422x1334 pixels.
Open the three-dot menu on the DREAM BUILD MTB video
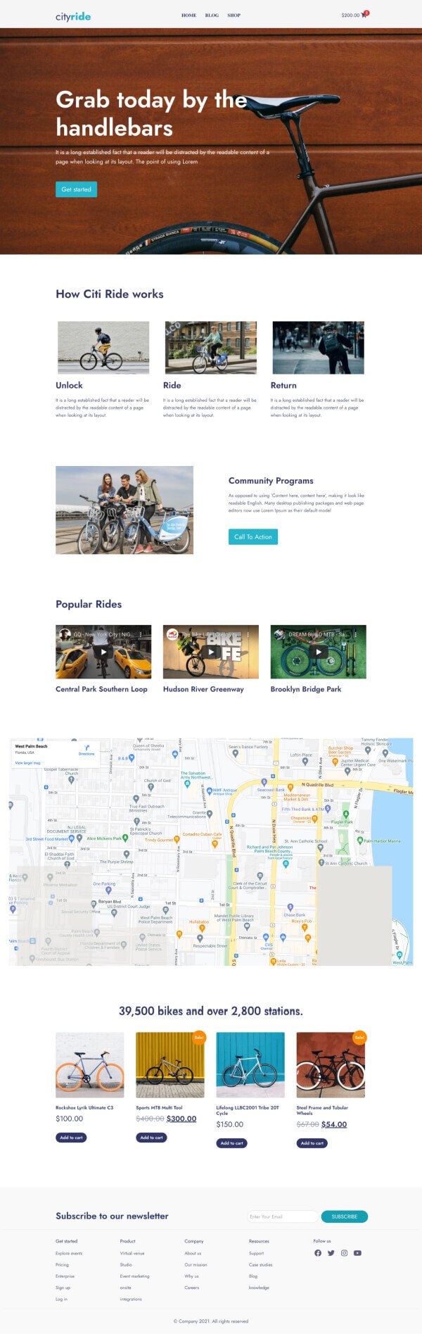(355, 634)
